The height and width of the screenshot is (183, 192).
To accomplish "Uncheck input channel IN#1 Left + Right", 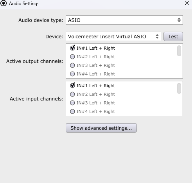I will [72, 86].
